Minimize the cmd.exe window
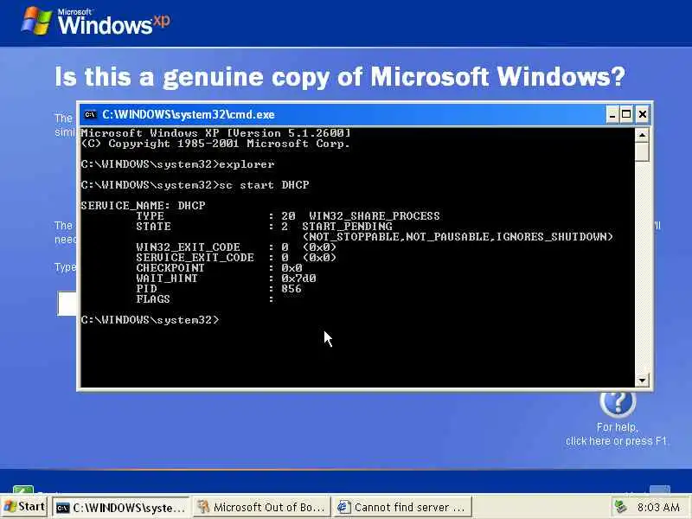Screen dimensions: 692x519 (x=612, y=115)
